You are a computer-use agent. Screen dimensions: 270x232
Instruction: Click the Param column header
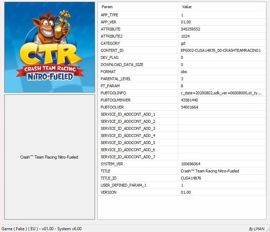(107, 7)
